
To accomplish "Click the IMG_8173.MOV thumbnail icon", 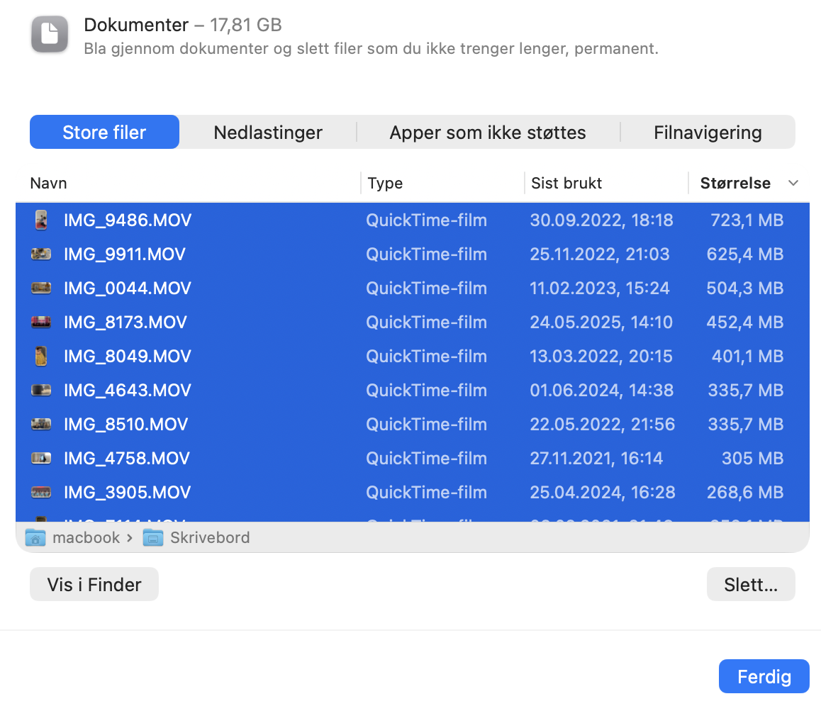I will [41, 323].
